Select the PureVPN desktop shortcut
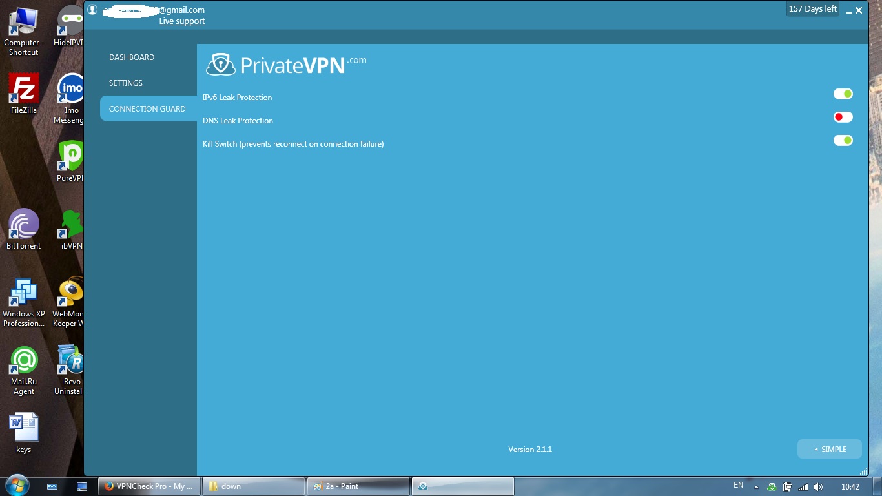The image size is (882, 496). [70, 161]
